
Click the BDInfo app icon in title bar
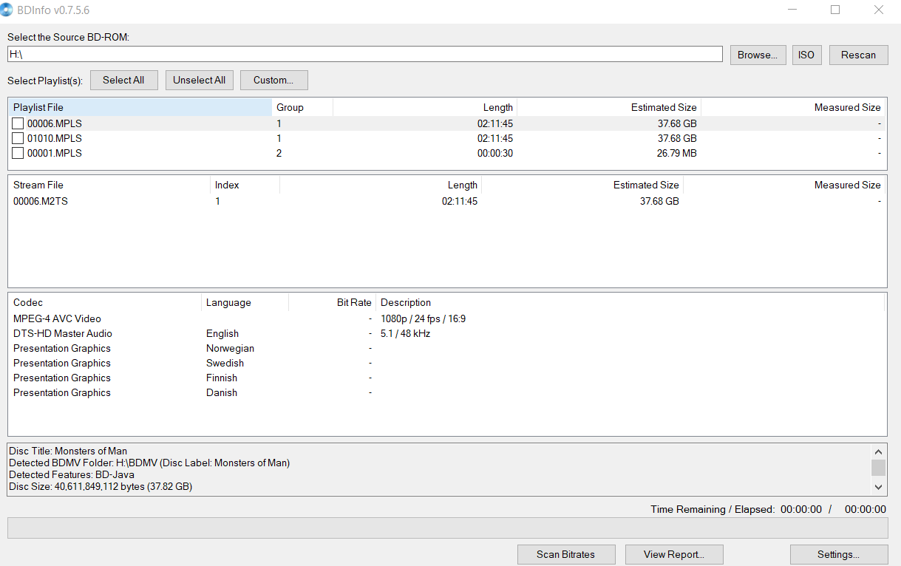click(x=7, y=10)
